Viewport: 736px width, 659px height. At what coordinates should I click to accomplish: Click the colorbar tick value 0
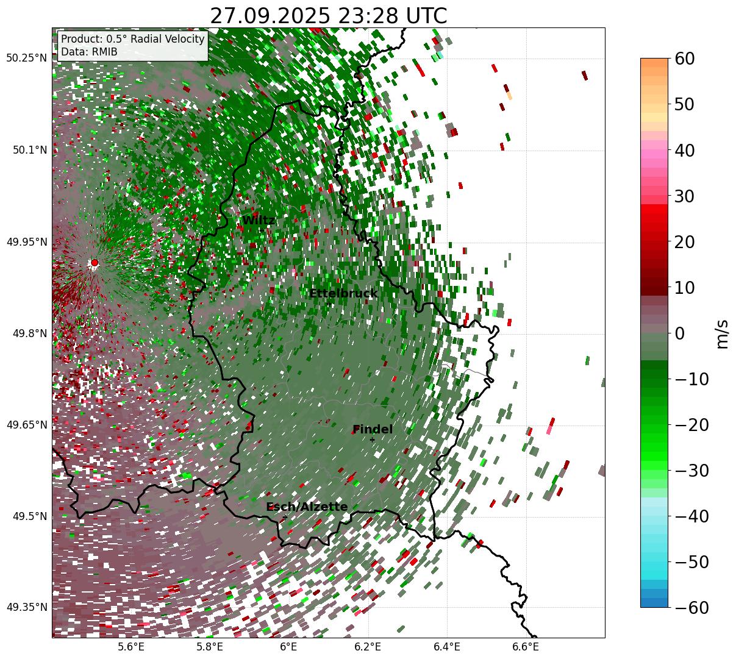click(x=679, y=333)
